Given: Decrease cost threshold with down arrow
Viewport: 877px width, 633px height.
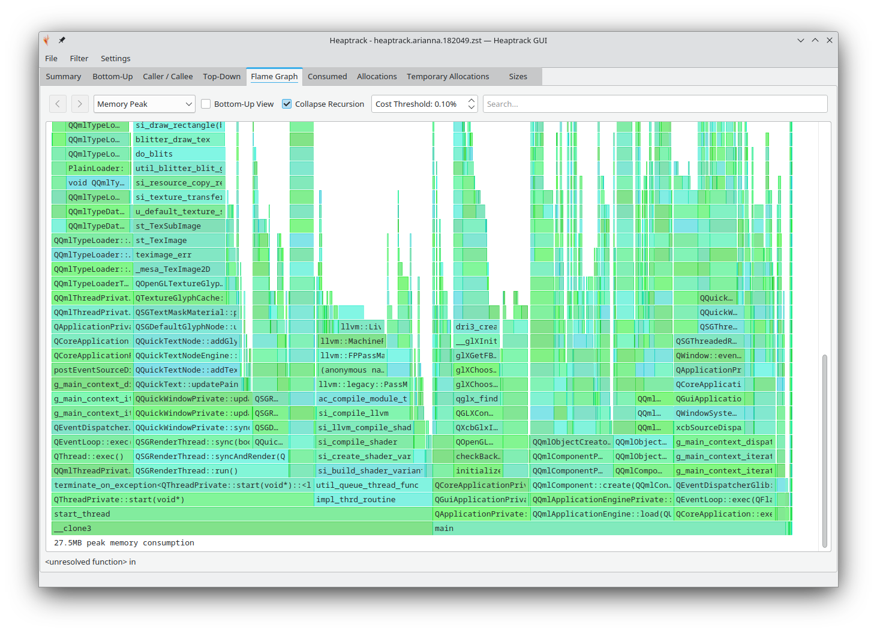Looking at the screenshot, I should click(x=471, y=107).
